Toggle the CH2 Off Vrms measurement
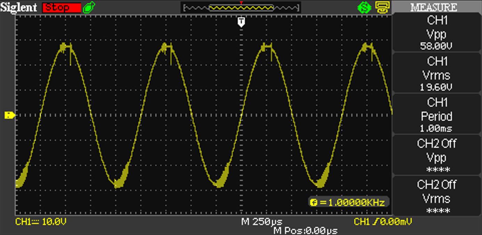Viewport: 482px width, 235px height. [436, 197]
